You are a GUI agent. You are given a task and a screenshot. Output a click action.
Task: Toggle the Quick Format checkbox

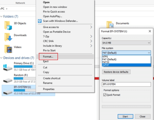point(105,95)
